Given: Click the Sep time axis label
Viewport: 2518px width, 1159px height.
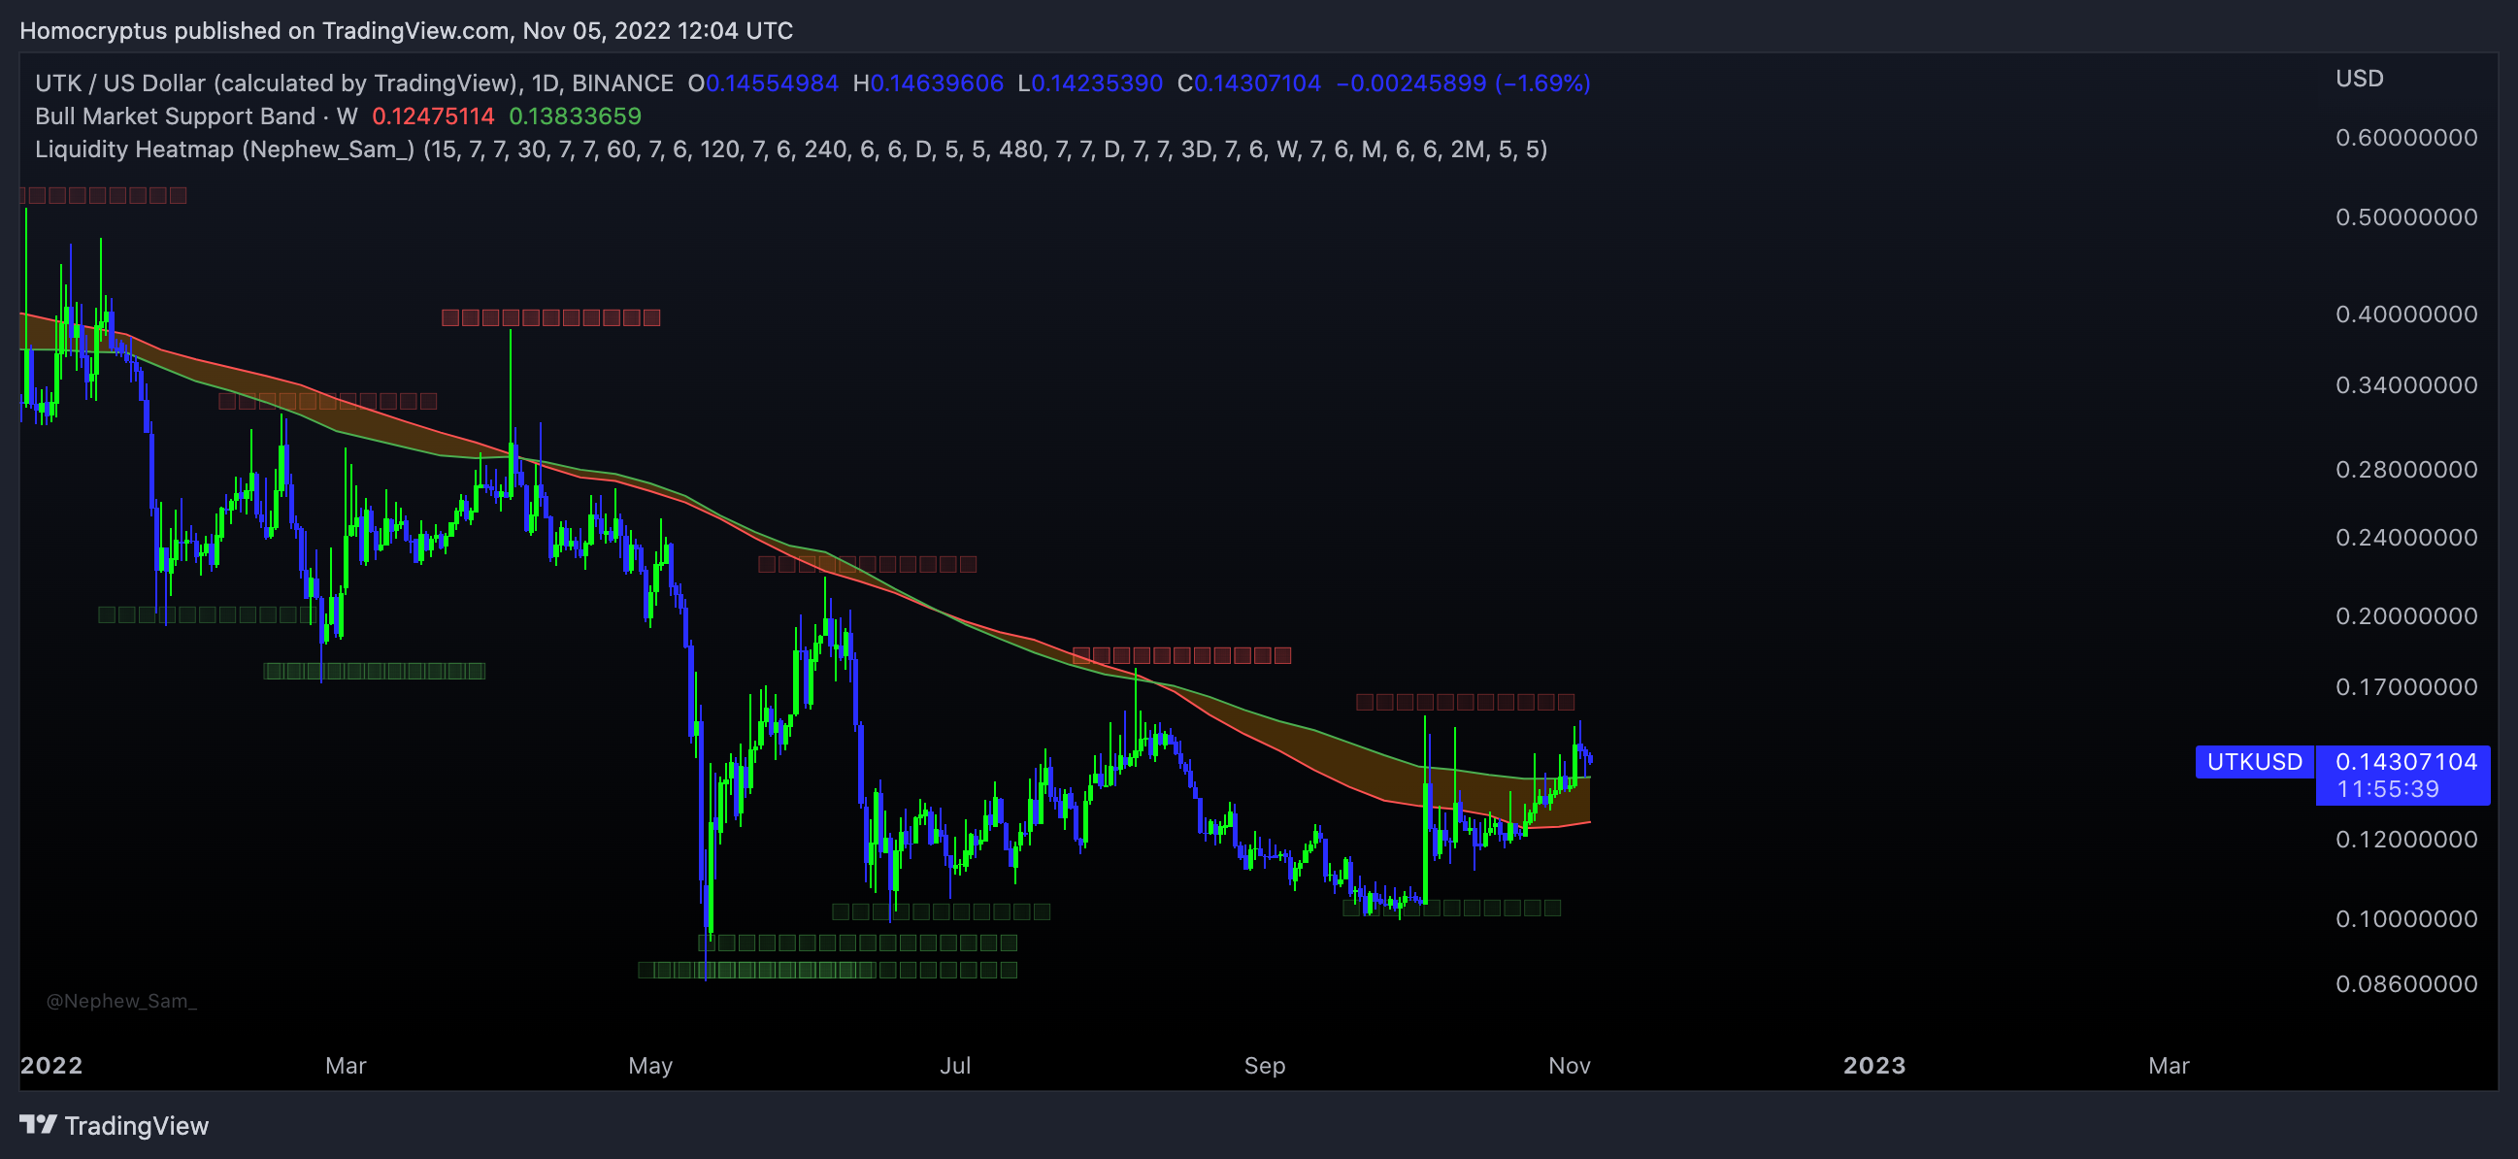Looking at the screenshot, I should (1264, 1065).
